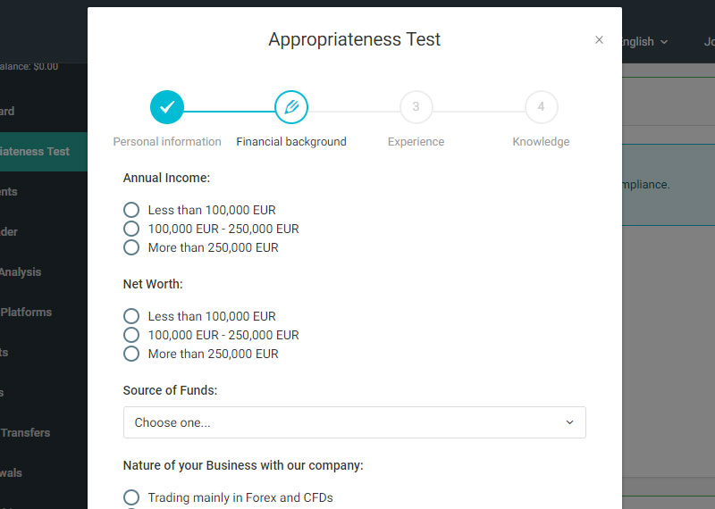This screenshot has height=509, width=715.
Task: Open the Analysis sidebar menu item
Action: pyautogui.click(x=21, y=272)
